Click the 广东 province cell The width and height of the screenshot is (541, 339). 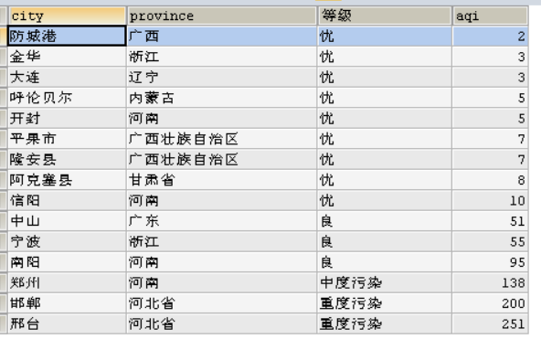(221, 221)
